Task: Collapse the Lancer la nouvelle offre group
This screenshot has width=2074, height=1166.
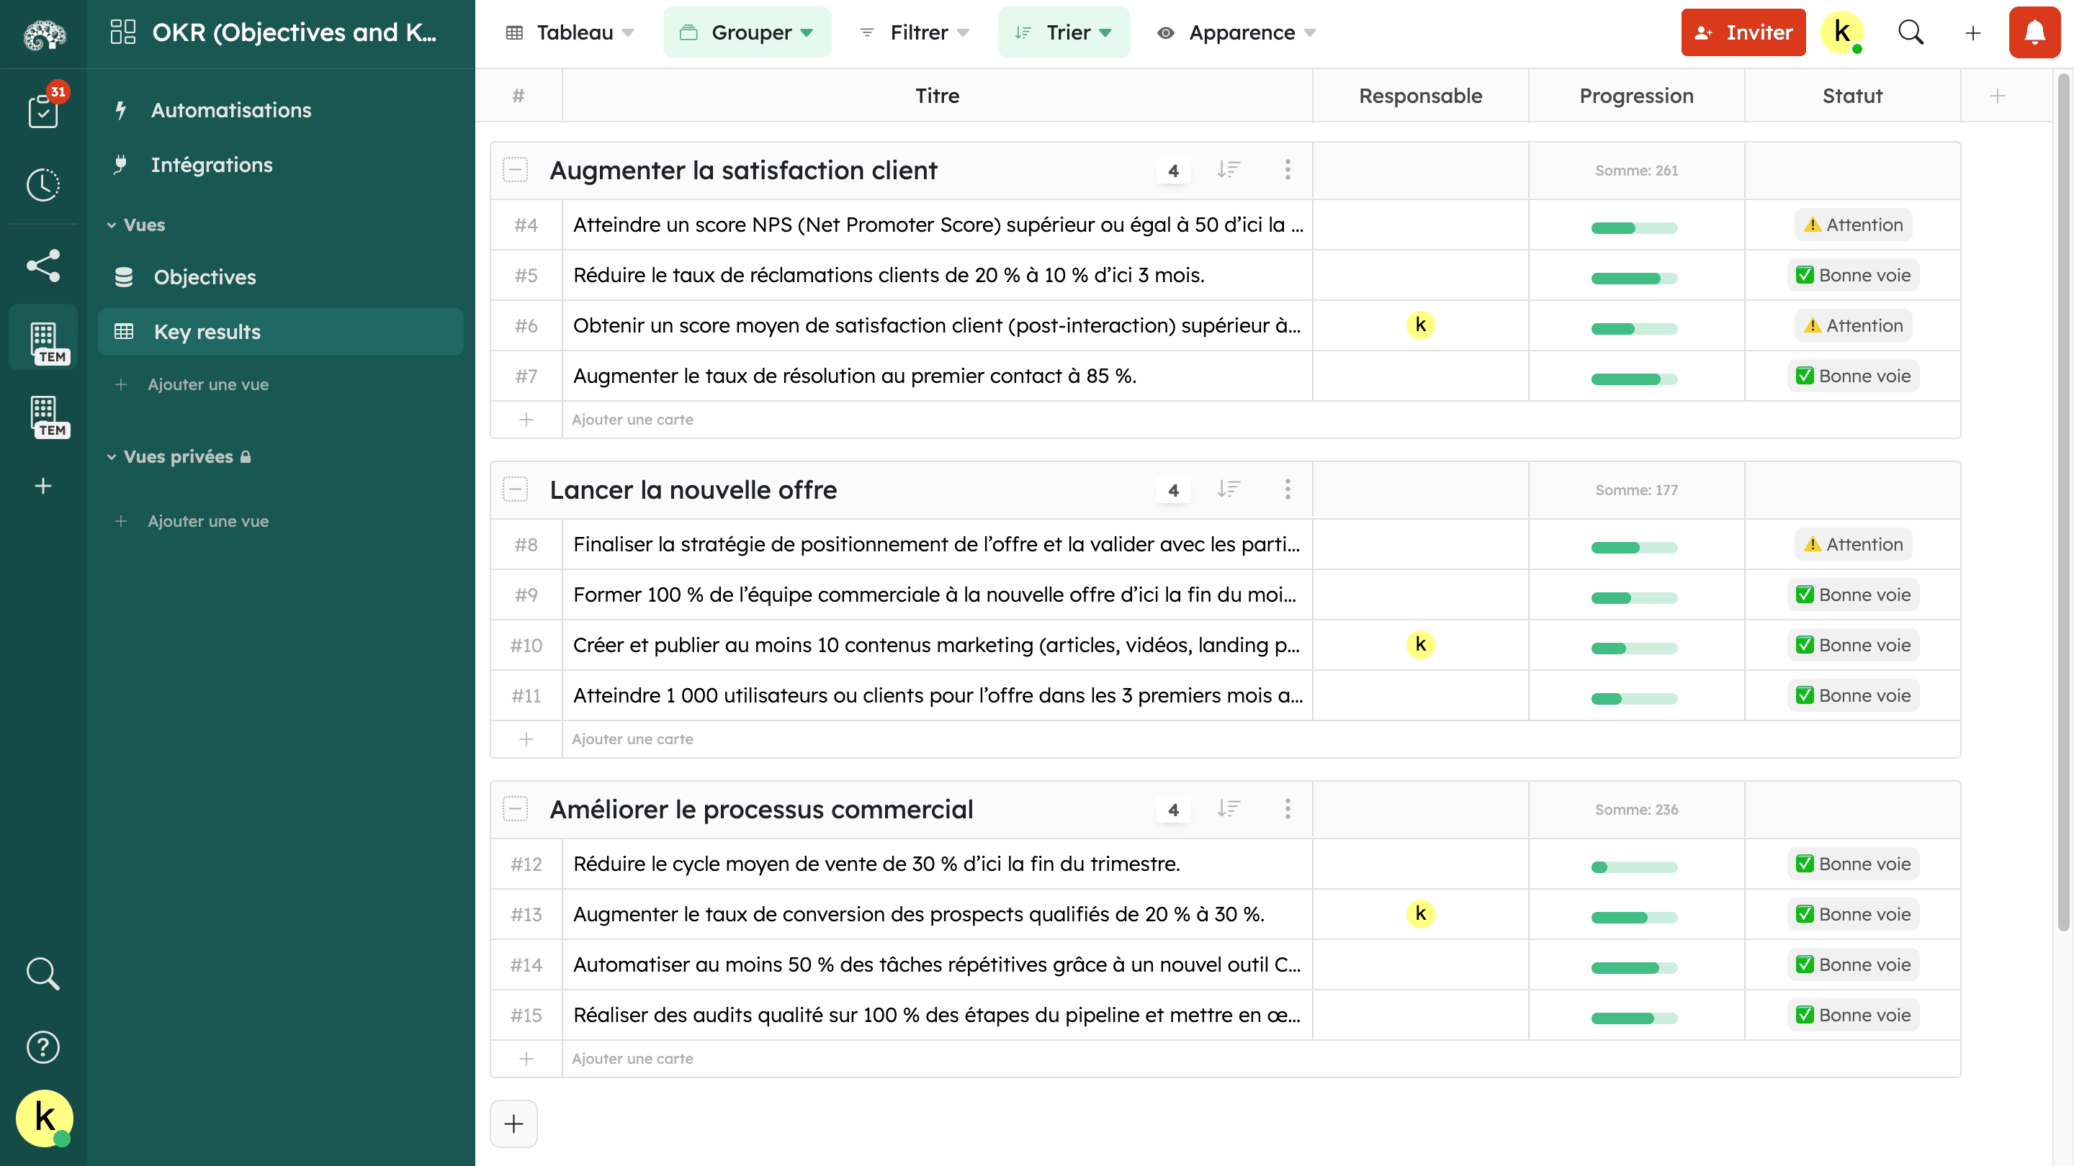Action: point(517,489)
